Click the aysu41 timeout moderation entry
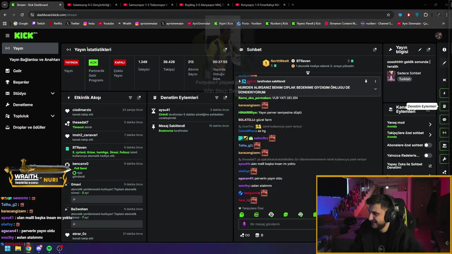The height and width of the screenshot is (254, 452). coord(190,114)
